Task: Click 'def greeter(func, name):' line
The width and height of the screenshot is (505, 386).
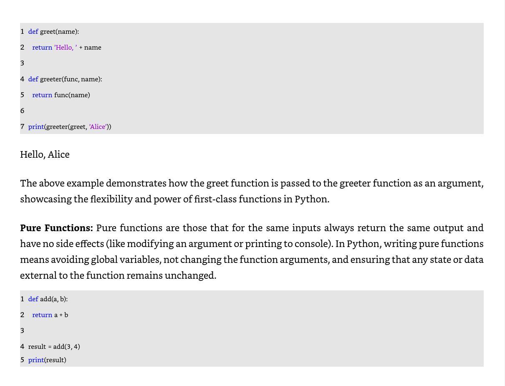Action: (65, 79)
